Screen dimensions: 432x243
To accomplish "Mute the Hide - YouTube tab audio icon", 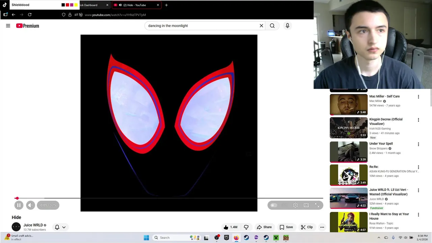I will 120,5.
